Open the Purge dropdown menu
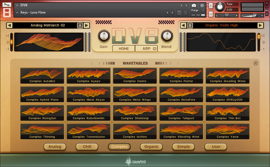The image size is (270, 167). [x=198, y=10]
